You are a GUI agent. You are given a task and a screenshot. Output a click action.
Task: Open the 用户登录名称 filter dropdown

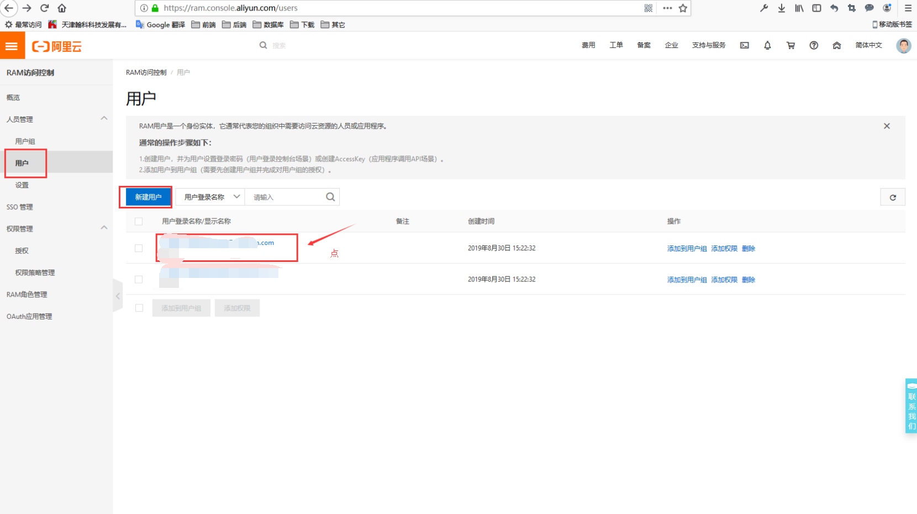[x=210, y=197]
